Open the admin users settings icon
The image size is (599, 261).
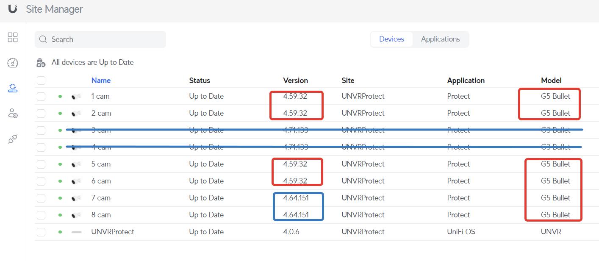[13, 114]
